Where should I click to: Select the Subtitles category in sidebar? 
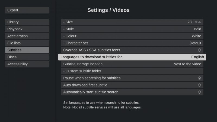click(x=27, y=50)
